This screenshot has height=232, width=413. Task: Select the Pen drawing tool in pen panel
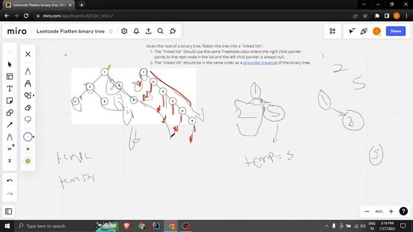pyautogui.click(x=28, y=72)
